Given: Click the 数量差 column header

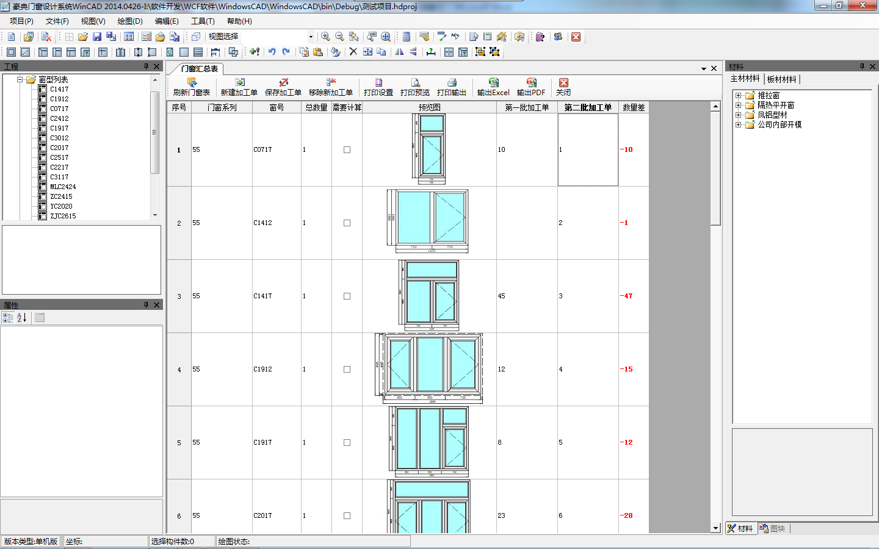Looking at the screenshot, I should pos(634,107).
